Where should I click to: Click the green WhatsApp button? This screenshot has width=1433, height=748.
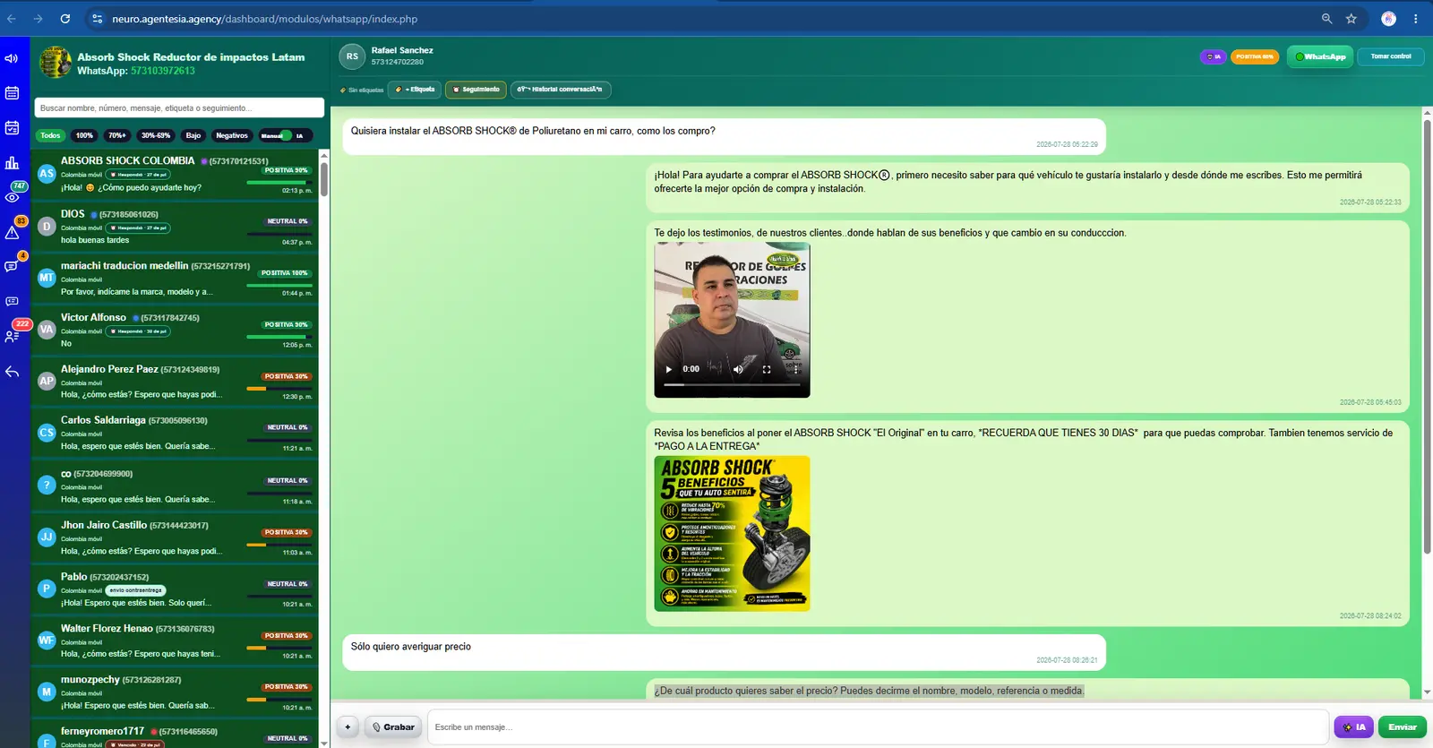[1320, 56]
